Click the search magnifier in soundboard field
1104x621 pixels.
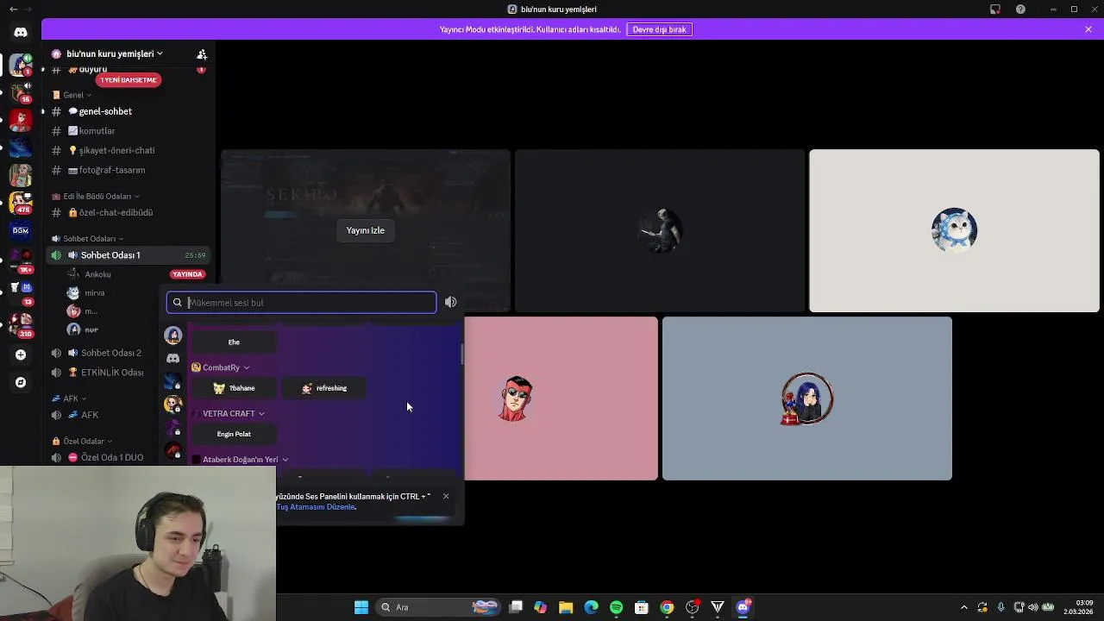(x=178, y=303)
